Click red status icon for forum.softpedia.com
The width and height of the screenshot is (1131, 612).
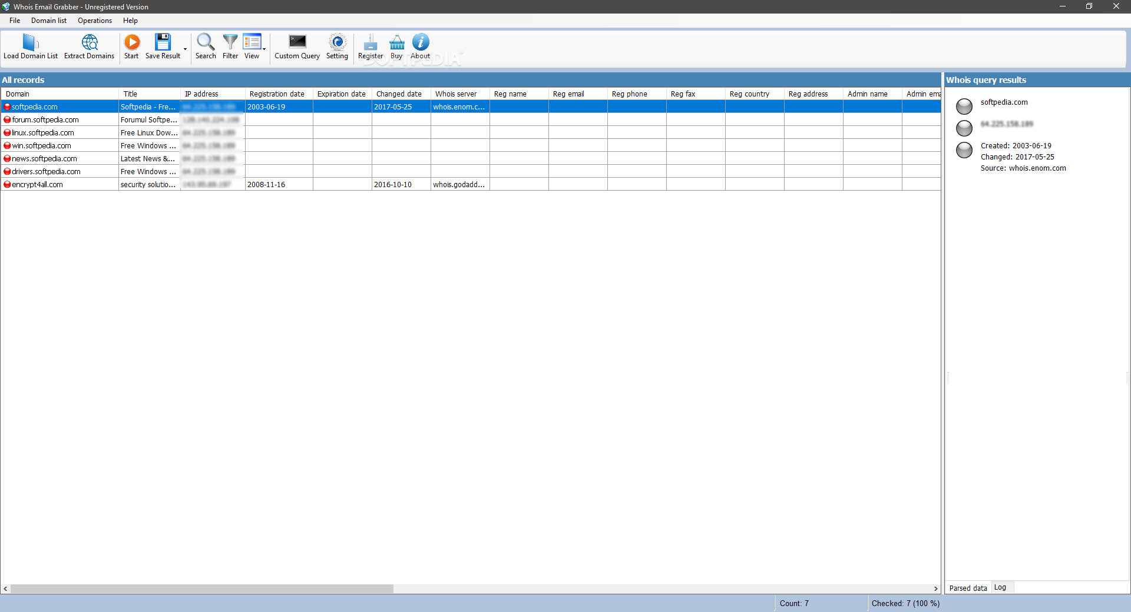click(7, 120)
